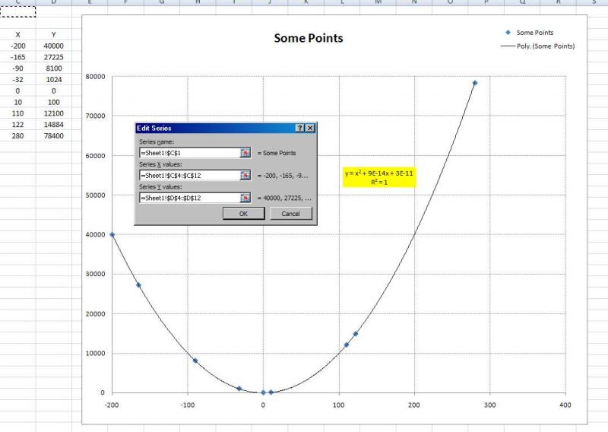Click the range selector icon for Series X values
The image size is (608, 432).
(245, 176)
